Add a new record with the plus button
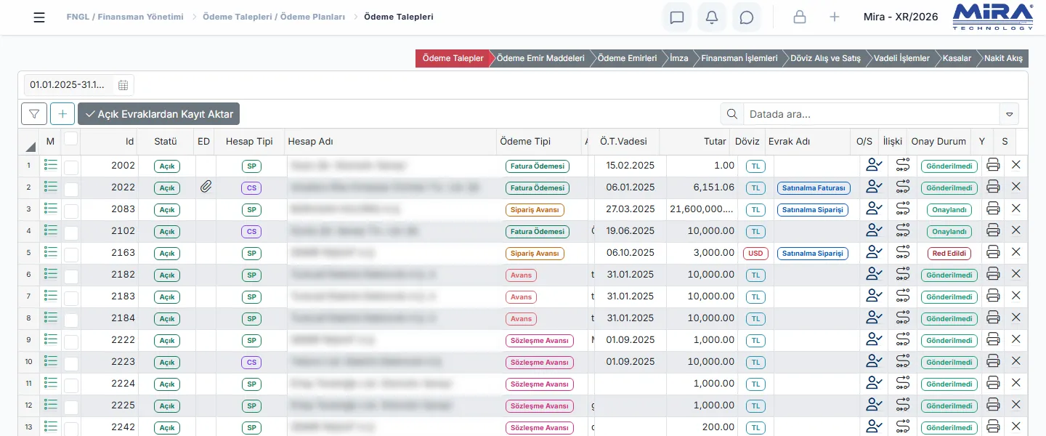This screenshot has height=436, width=1046. pos(62,114)
